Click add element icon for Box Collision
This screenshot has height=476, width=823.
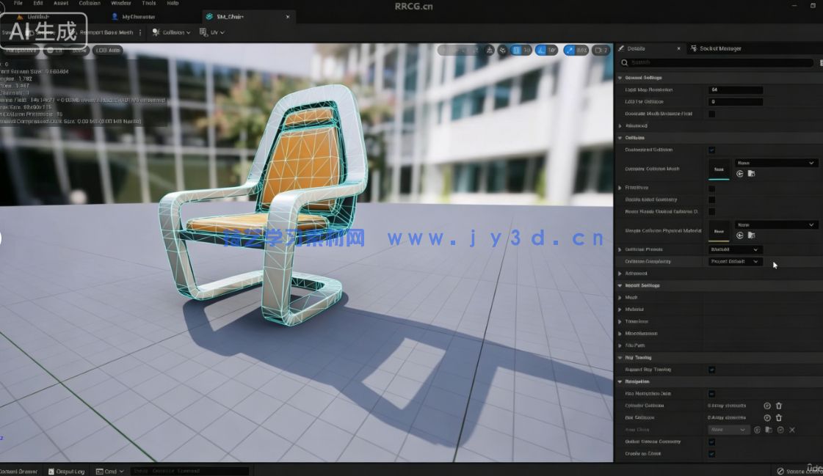pyautogui.click(x=767, y=417)
